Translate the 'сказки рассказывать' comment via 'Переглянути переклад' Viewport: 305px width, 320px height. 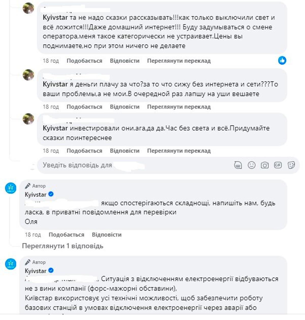coord(179,61)
